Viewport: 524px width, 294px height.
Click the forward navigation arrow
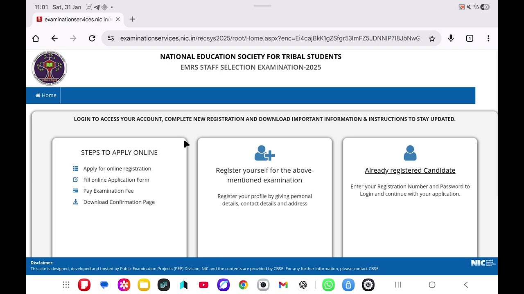73,38
